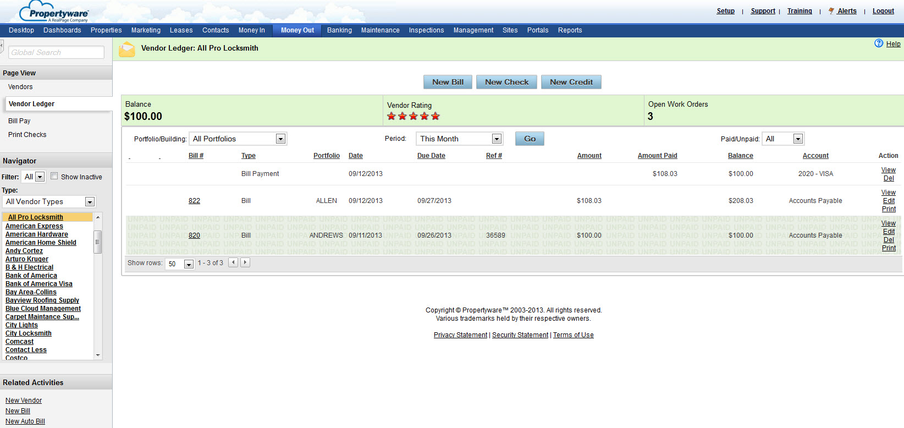Viewport: 904px width, 428px height.
Task: Go to the next page arrow
Action: 245,262
